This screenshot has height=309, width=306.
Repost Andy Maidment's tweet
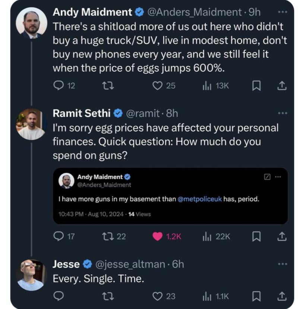[107, 86]
